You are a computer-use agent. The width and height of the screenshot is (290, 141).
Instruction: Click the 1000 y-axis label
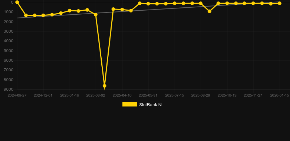point(8,12)
